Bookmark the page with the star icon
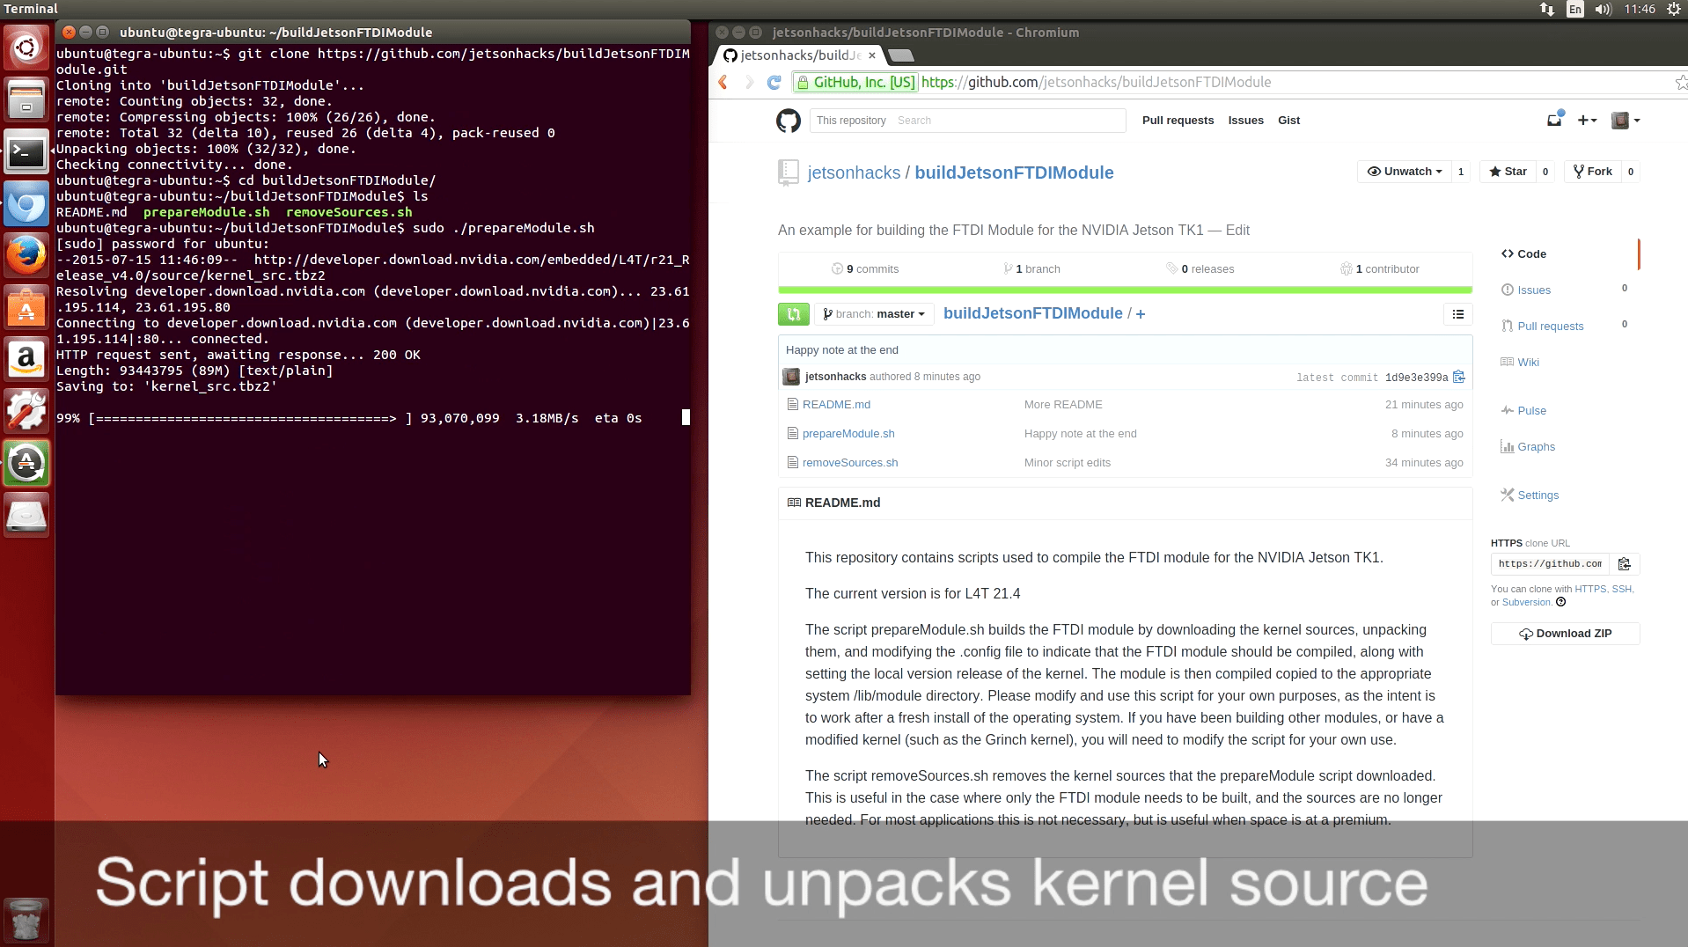The width and height of the screenshot is (1688, 947). point(1681,82)
